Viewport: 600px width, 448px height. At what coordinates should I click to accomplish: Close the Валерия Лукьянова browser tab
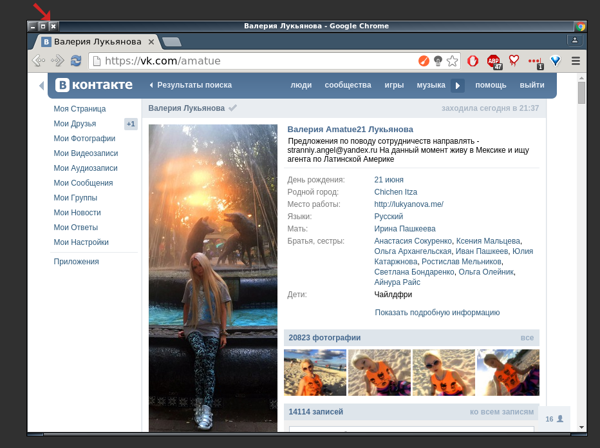pos(151,42)
